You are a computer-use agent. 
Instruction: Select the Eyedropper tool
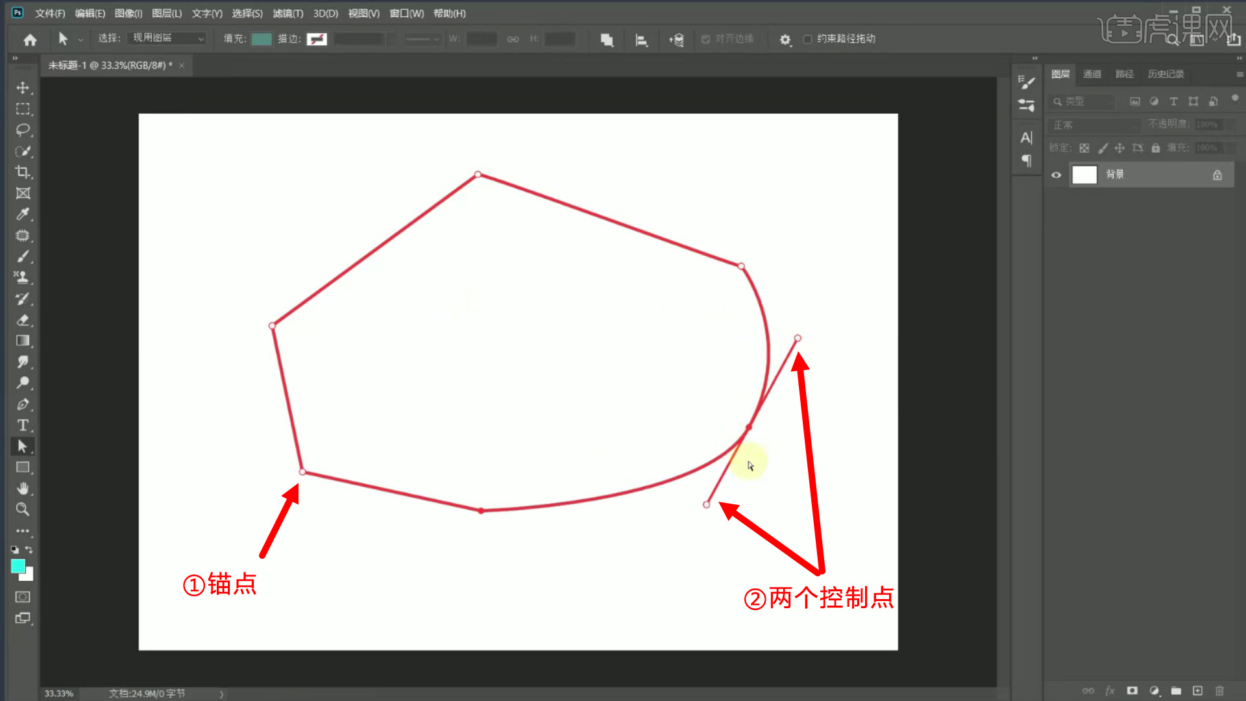tap(23, 214)
